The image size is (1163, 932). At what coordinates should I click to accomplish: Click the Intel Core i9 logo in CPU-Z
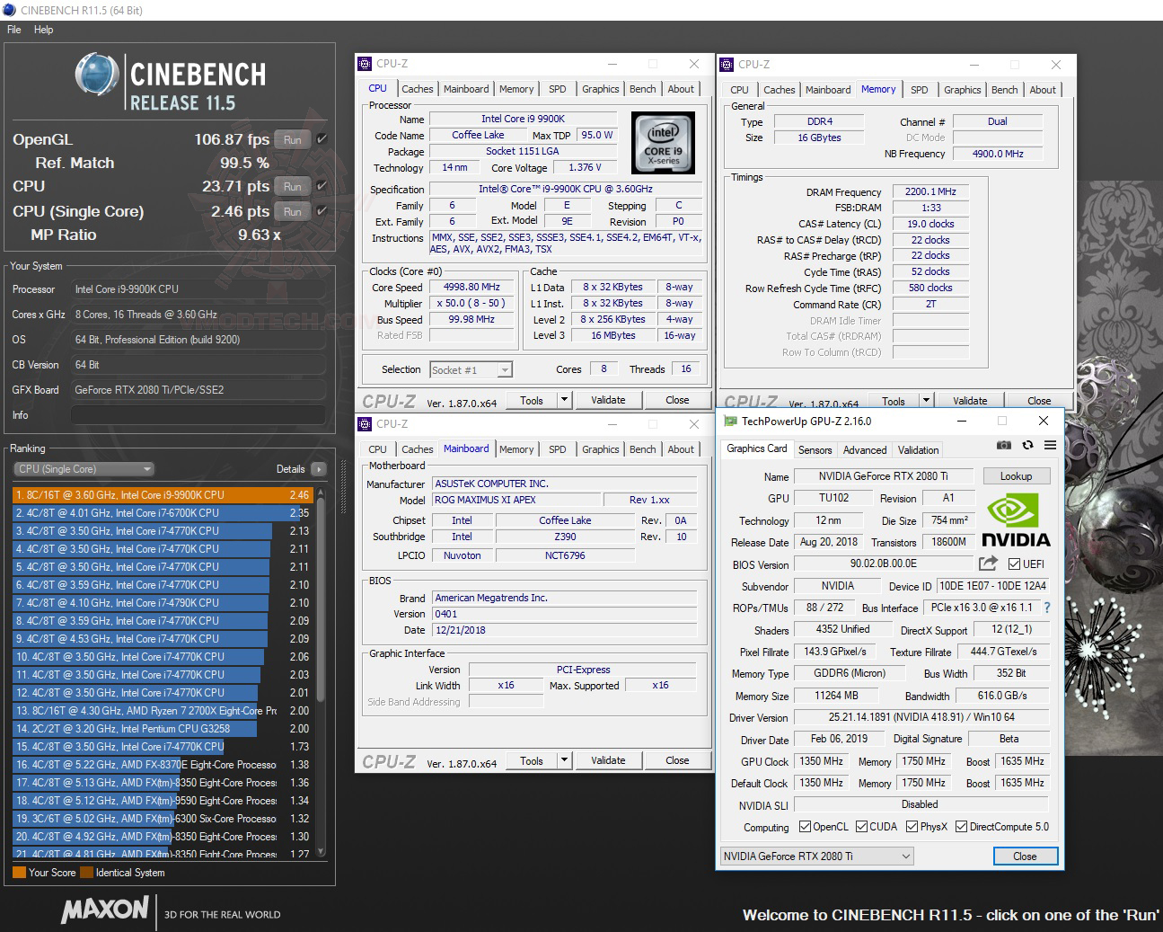[x=663, y=142]
